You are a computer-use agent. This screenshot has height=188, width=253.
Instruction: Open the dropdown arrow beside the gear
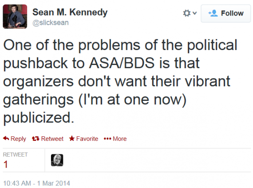195,13
